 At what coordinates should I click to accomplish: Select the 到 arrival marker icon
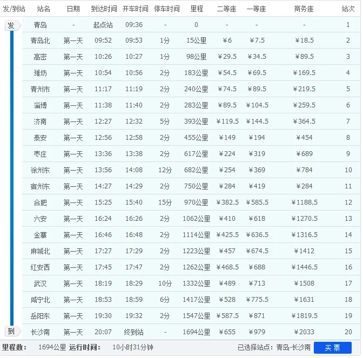13,331
